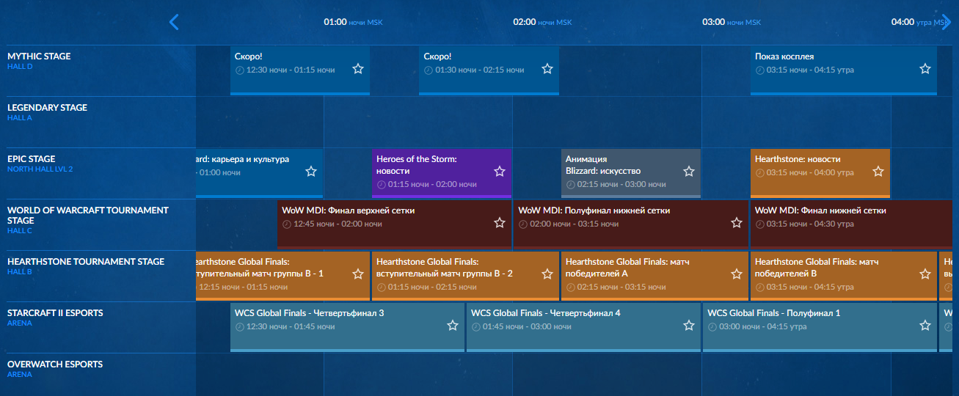Favorite WCS Global Finals Полуфинал 1

[x=925, y=326]
